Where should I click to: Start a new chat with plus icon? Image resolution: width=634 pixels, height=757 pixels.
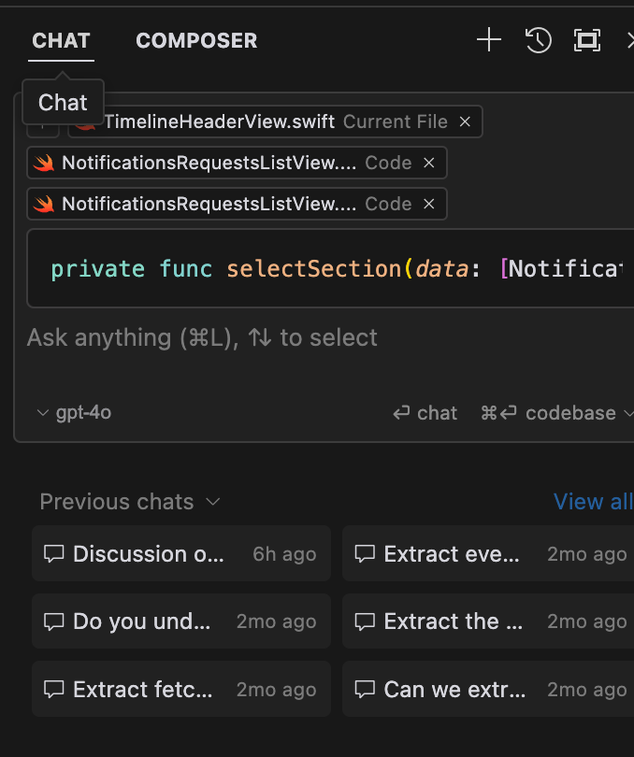coord(489,39)
